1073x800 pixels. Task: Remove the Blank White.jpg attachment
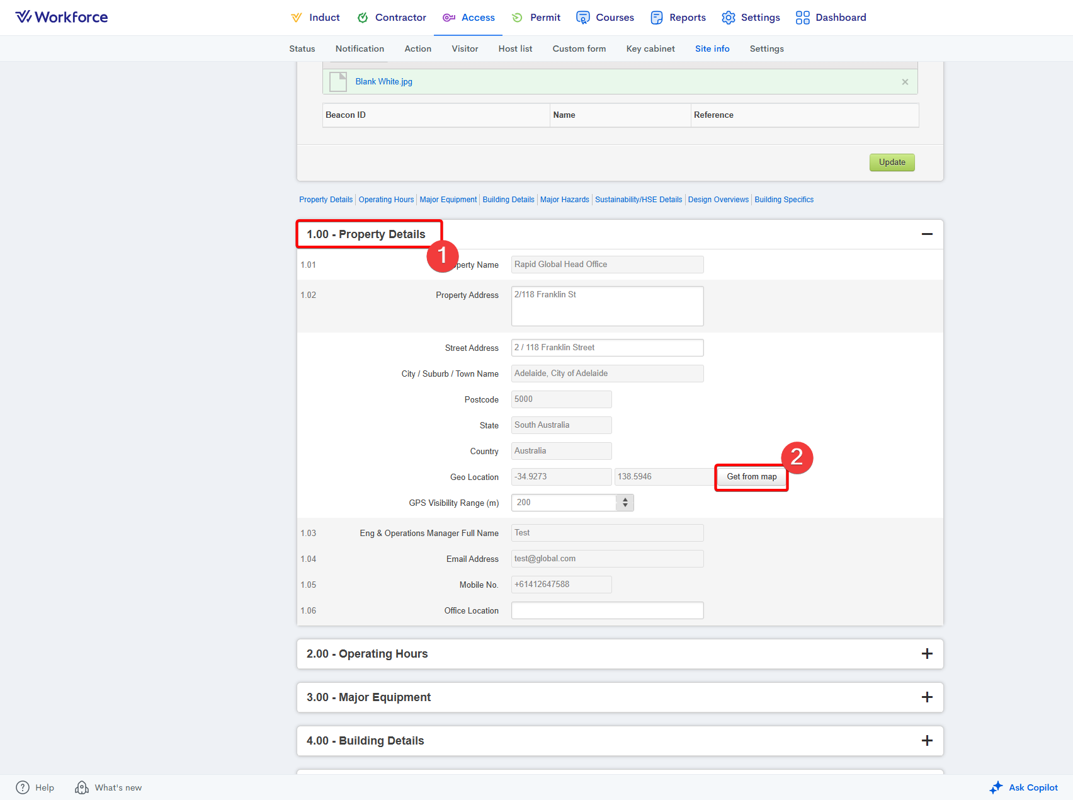coord(905,82)
